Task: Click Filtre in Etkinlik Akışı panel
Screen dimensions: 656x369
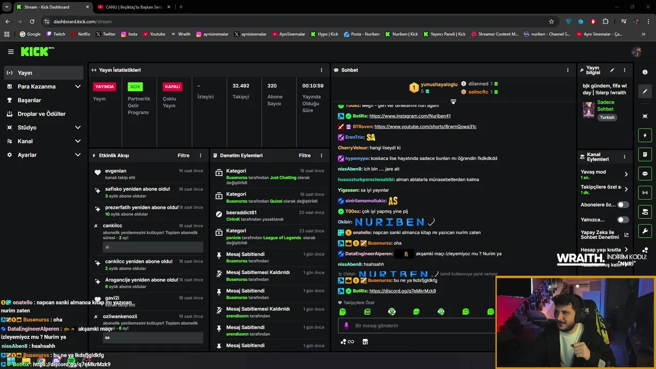Action: point(183,155)
